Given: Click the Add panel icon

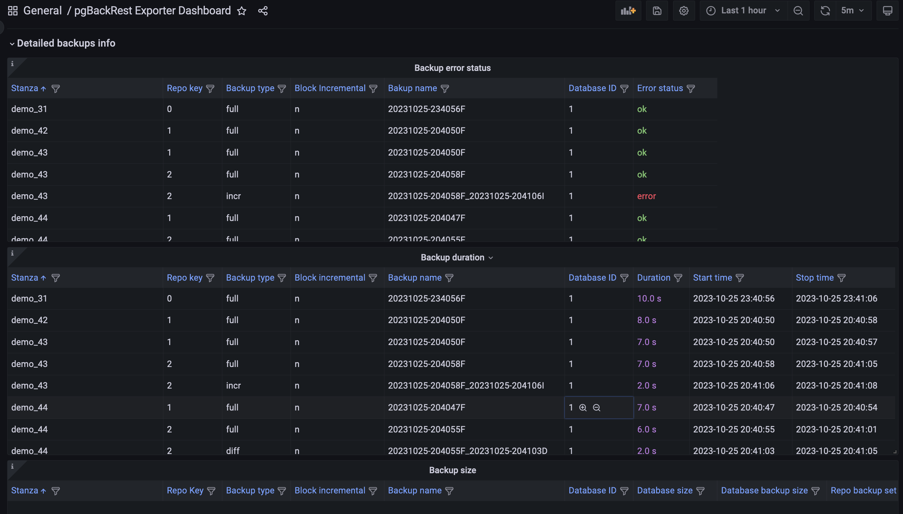Looking at the screenshot, I should pyautogui.click(x=628, y=11).
